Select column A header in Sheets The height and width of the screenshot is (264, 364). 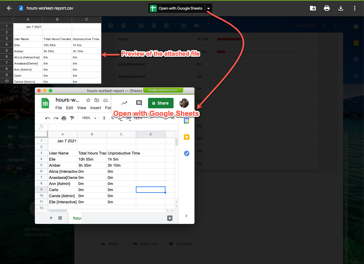click(x=63, y=134)
